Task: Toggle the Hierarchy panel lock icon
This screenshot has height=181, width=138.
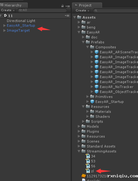Action: (x=62, y=6)
